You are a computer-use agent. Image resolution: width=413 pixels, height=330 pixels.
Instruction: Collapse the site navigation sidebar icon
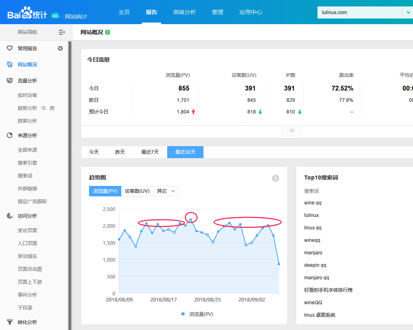click(x=62, y=32)
